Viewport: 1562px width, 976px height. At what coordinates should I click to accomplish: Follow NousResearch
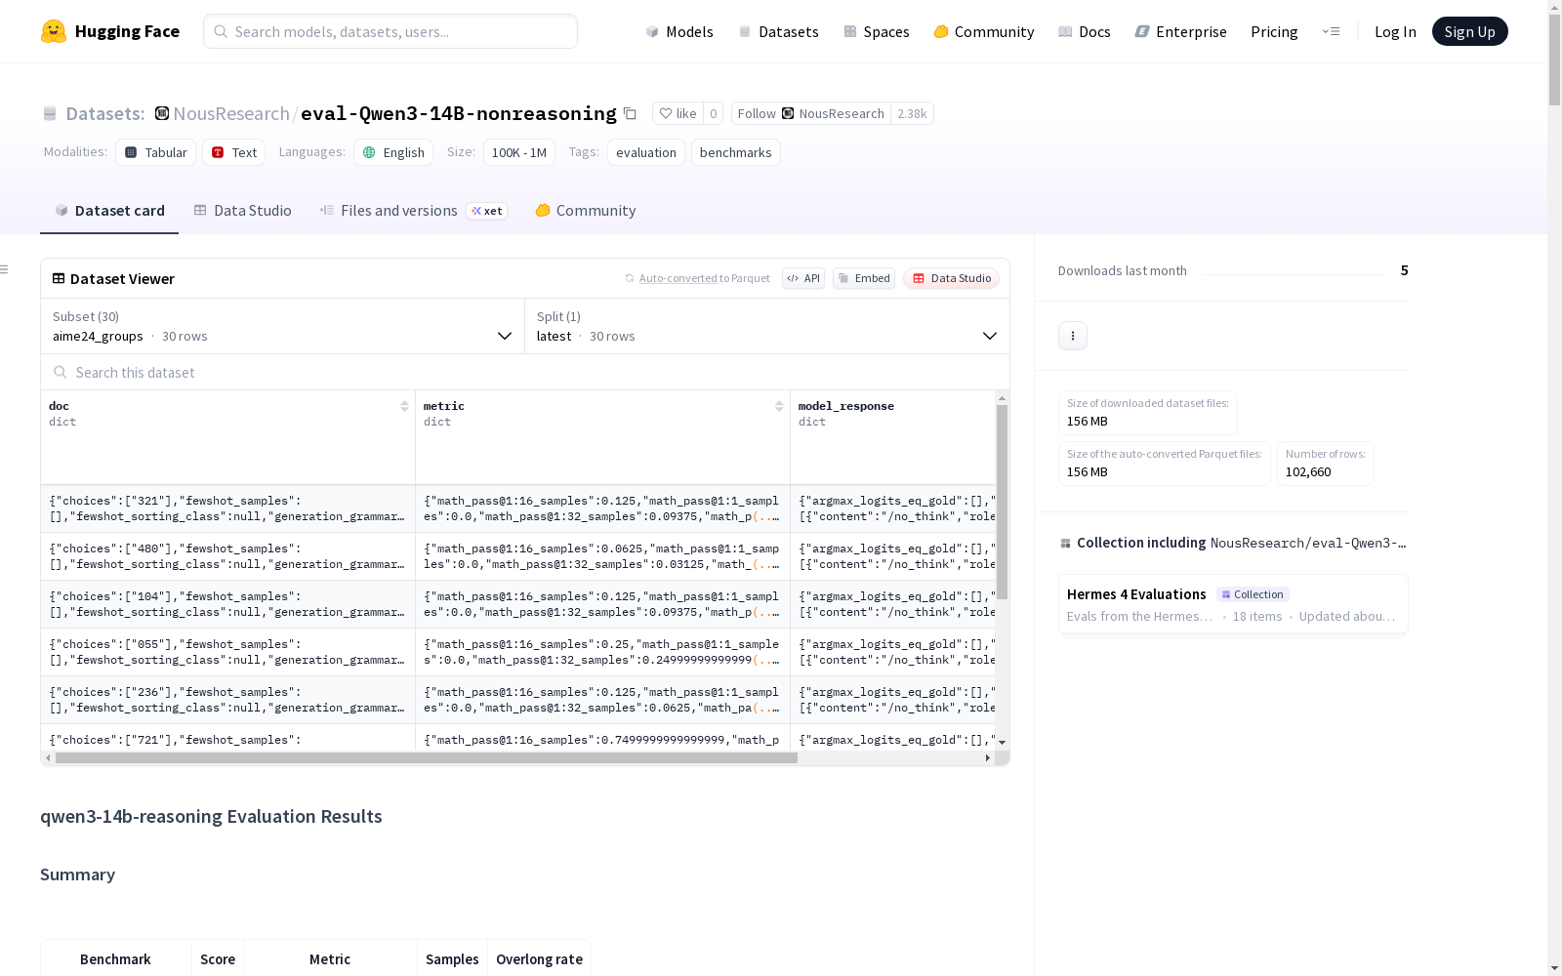coord(811,113)
